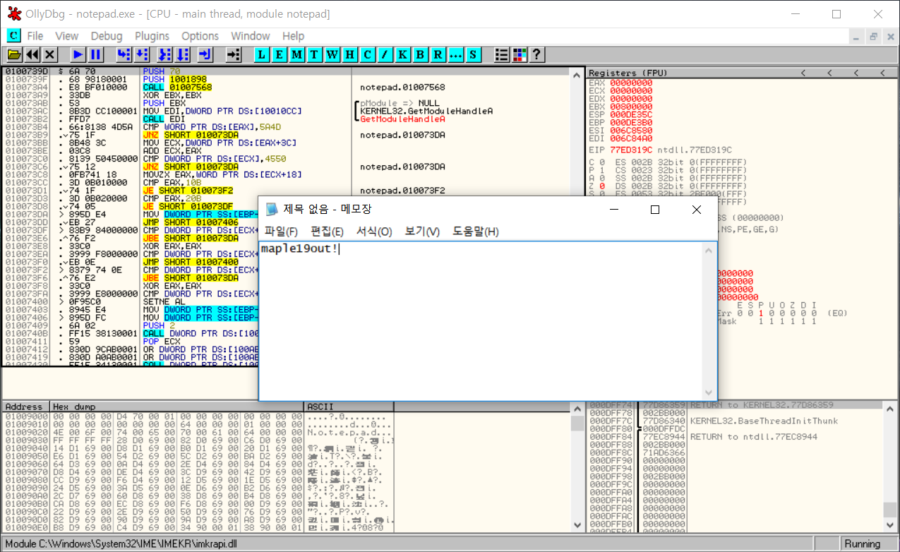900x552 pixels.
Task: Show the CPU window with the C toolbar button
Action: 368,54
